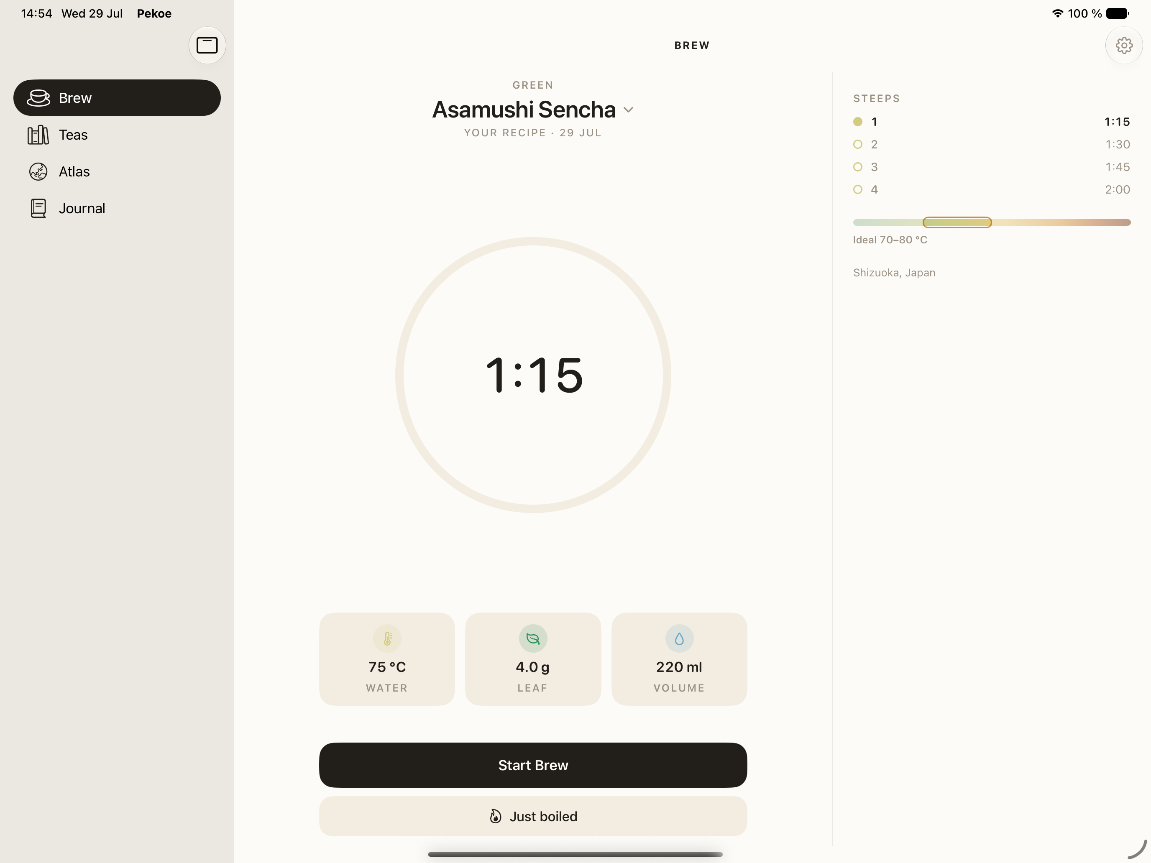Open settings via the gear icon

[1124, 45]
